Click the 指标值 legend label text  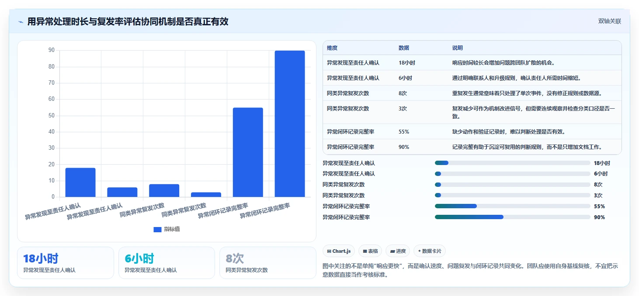pos(172,229)
